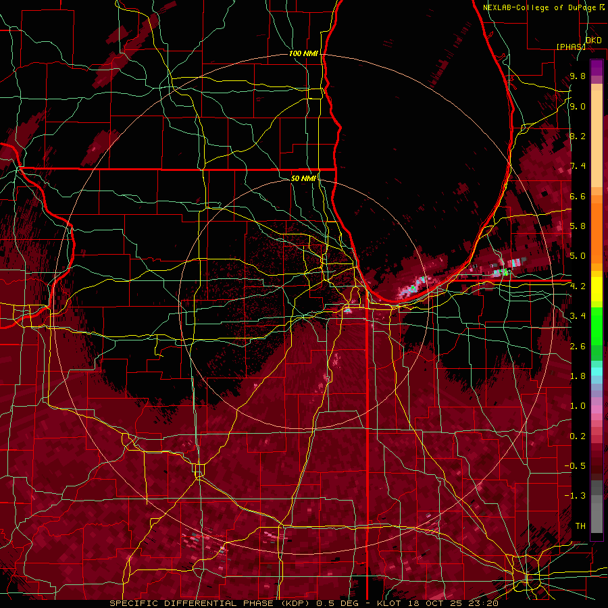
Task: Click the TH threshold label on scale
Action: [580, 526]
